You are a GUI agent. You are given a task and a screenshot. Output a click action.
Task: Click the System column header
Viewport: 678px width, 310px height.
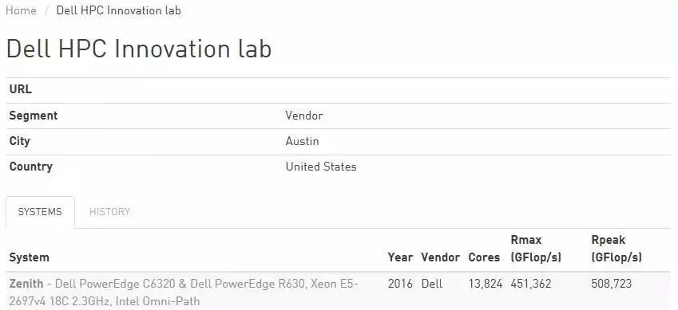click(x=29, y=257)
